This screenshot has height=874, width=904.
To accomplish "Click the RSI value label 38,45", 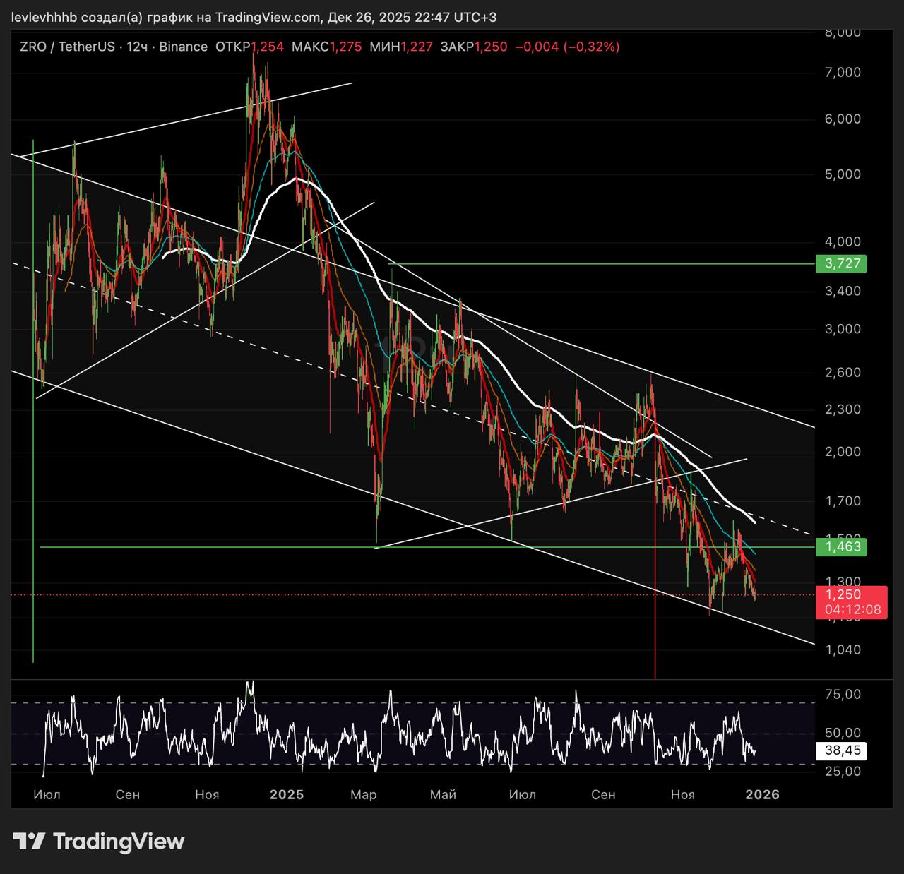I will click(842, 750).
